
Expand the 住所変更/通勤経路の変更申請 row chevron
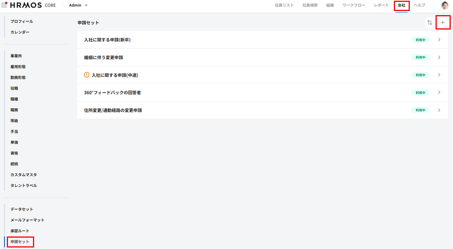[x=439, y=110]
